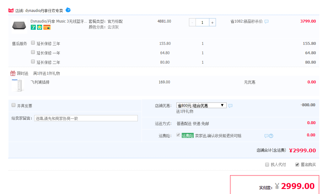Tick the 延长保修 二年 checkbox

pos(33,62)
